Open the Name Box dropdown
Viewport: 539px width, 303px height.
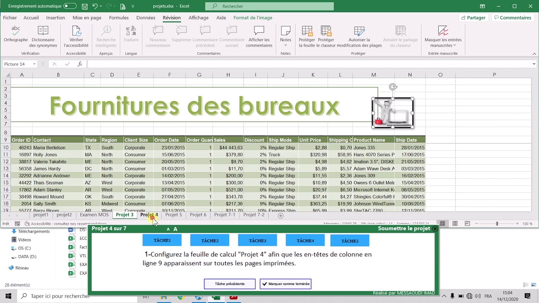click(34, 64)
